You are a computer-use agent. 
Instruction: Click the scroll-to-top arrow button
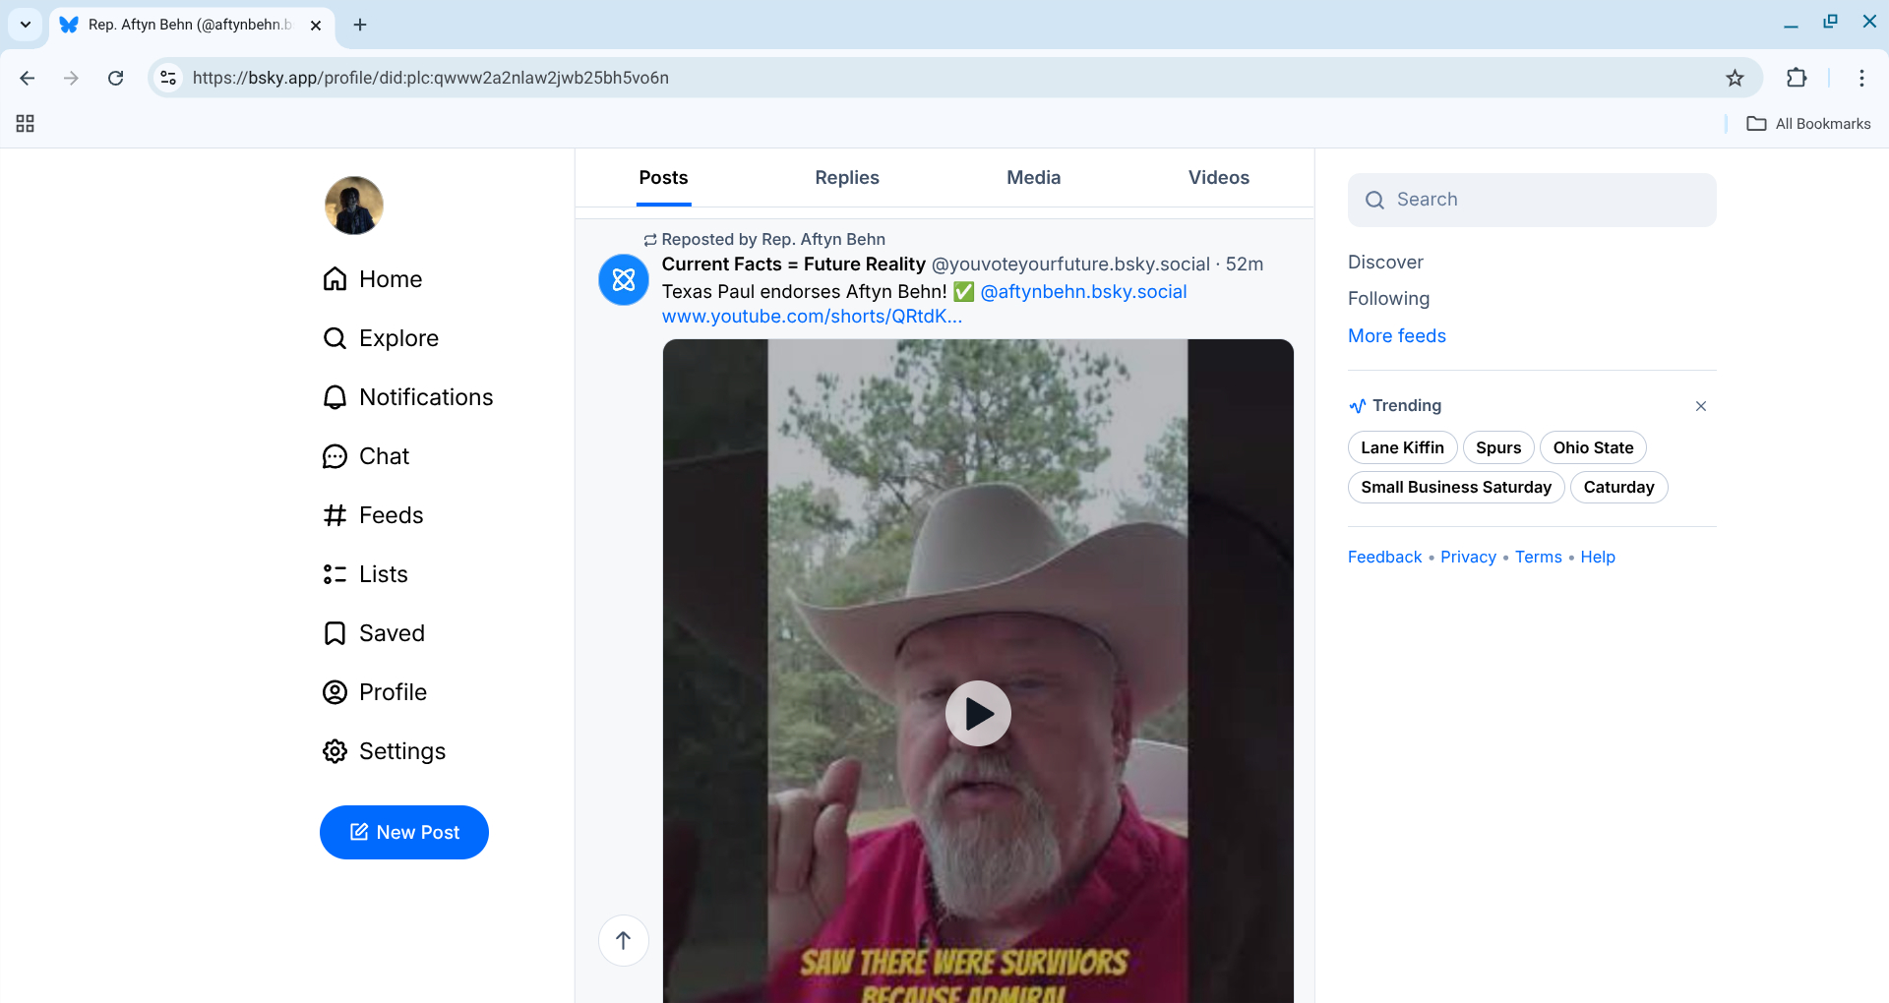pos(623,940)
